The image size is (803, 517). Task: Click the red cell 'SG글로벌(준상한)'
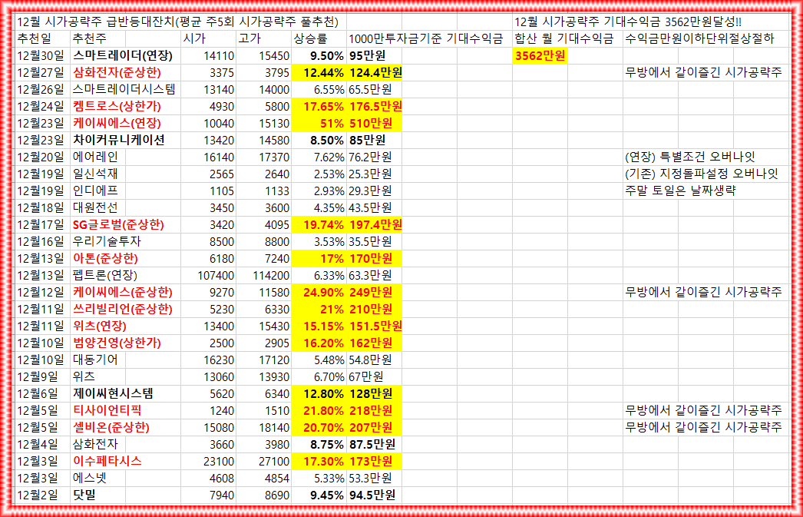(x=118, y=225)
